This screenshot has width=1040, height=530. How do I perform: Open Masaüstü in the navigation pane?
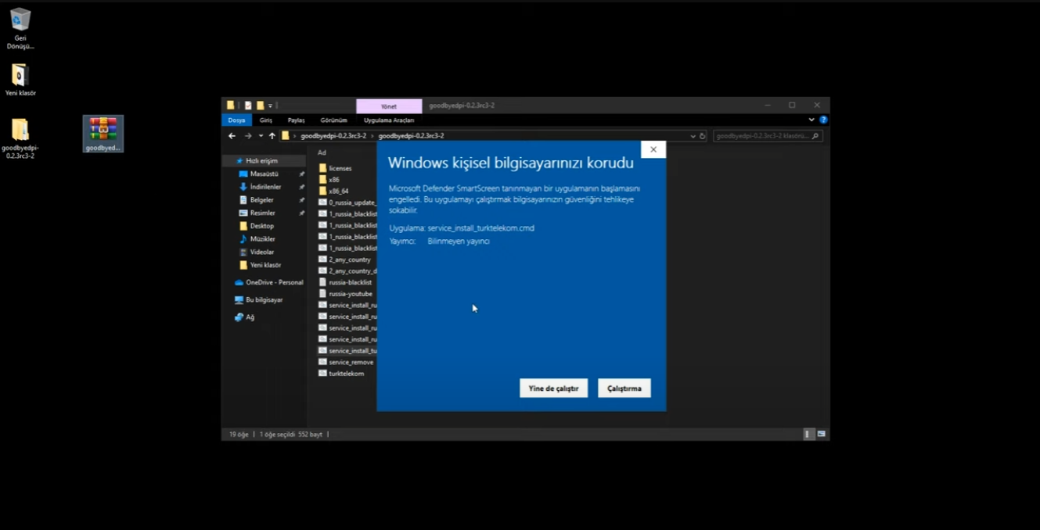tap(264, 174)
